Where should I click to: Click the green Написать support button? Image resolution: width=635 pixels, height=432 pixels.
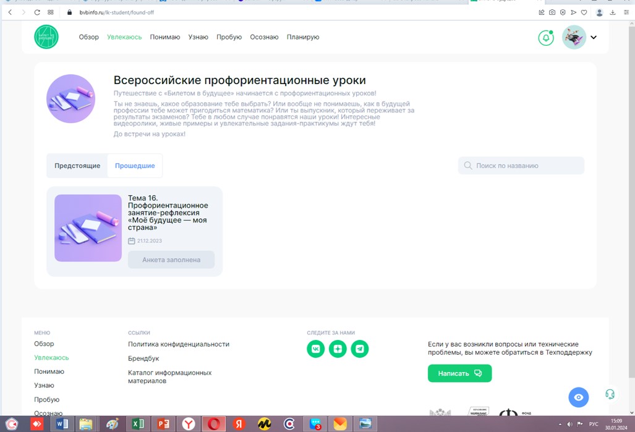(459, 373)
